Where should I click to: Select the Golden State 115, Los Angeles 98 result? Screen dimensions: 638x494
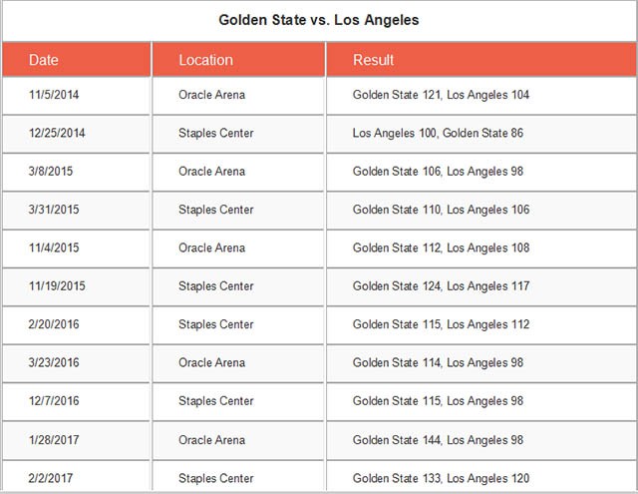point(438,401)
